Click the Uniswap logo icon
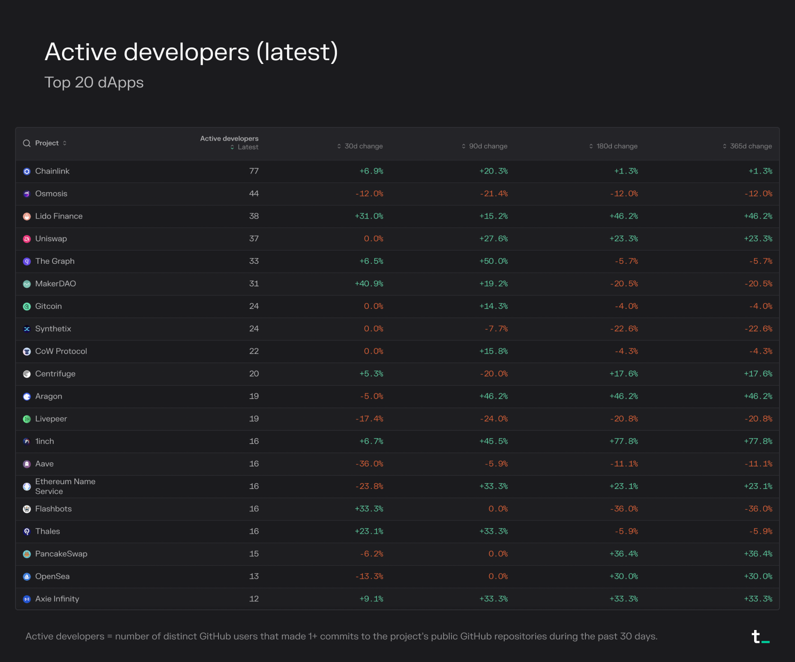Image resolution: width=795 pixels, height=662 pixels. click(x=27, y=239)
